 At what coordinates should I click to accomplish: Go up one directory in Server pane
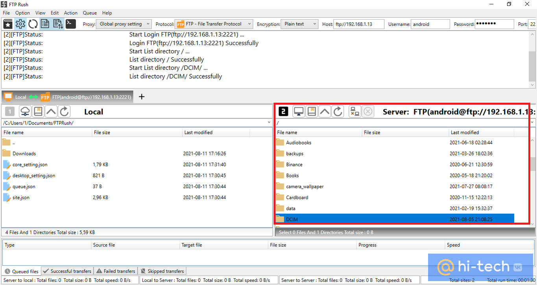[x=325, y=112]
